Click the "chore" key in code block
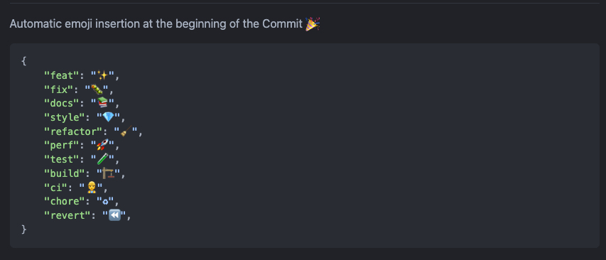The height and width of the screenshot is (260, 606). tap(65, 201)
